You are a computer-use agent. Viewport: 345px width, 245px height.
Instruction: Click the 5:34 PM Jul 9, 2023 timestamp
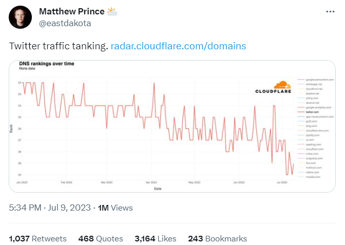pos(50,208)
